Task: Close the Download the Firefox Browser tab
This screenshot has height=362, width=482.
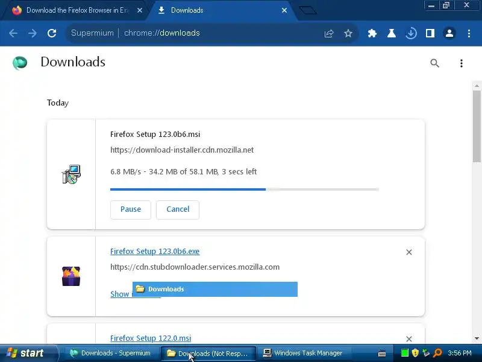Action: tap(140, 10)
